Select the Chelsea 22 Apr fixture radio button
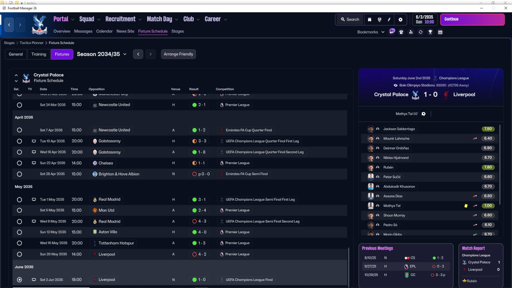 [x=19, y=163]
